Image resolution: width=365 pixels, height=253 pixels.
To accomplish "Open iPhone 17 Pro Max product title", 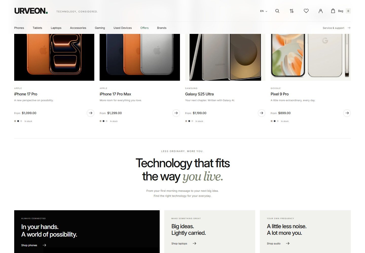I will (x=115, y=94).
